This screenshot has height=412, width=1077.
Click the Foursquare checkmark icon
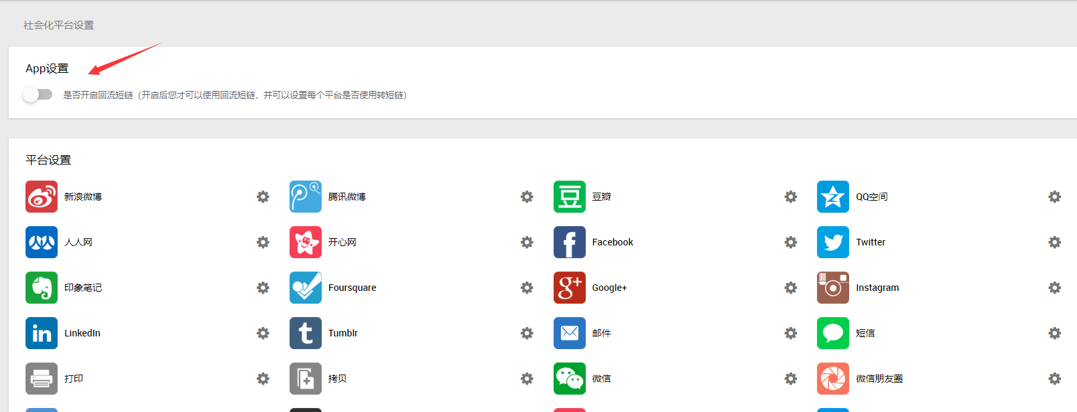306,288
